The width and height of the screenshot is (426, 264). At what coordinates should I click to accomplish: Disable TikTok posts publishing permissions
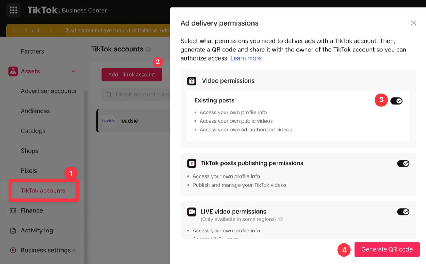click(403, 163)
